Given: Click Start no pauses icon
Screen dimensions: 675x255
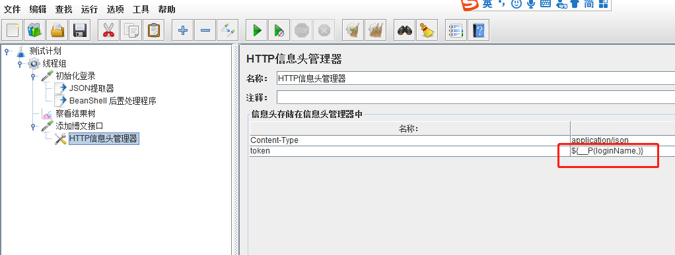Looking at the screenshot, I should click(x=279, y=30).
